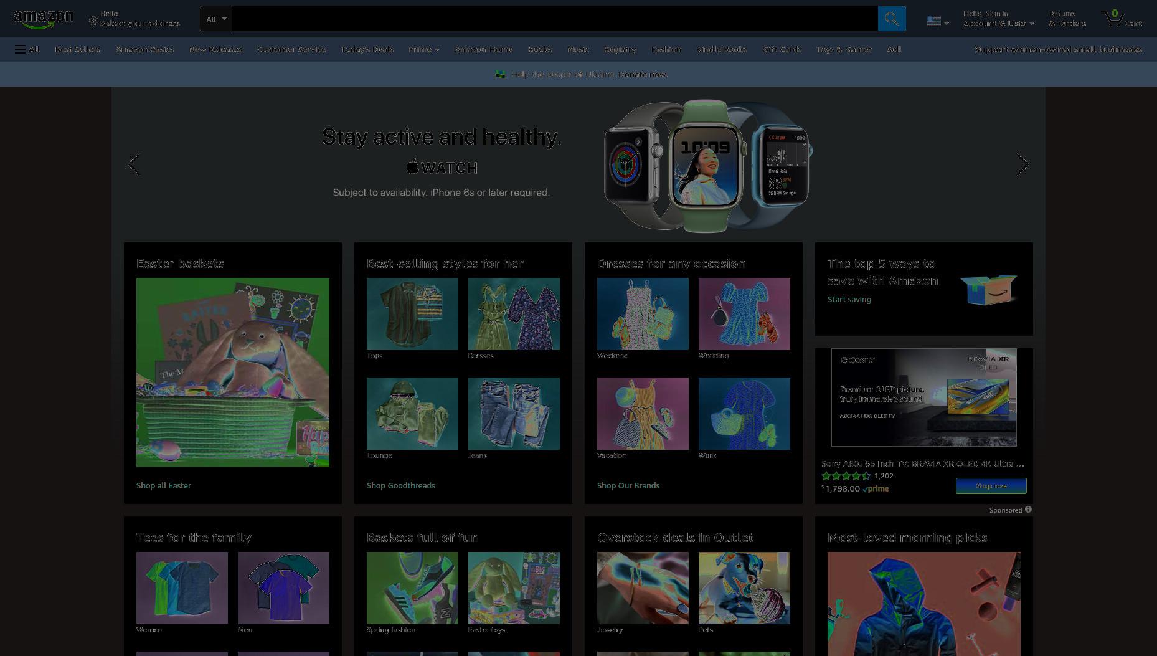
Task: Open the Pets outlet thumbnail
Action: pyautogui.click(x=744, y=588)
